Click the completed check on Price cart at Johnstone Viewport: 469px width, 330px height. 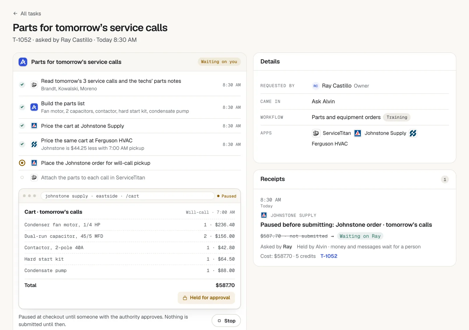tap(22, 126)
